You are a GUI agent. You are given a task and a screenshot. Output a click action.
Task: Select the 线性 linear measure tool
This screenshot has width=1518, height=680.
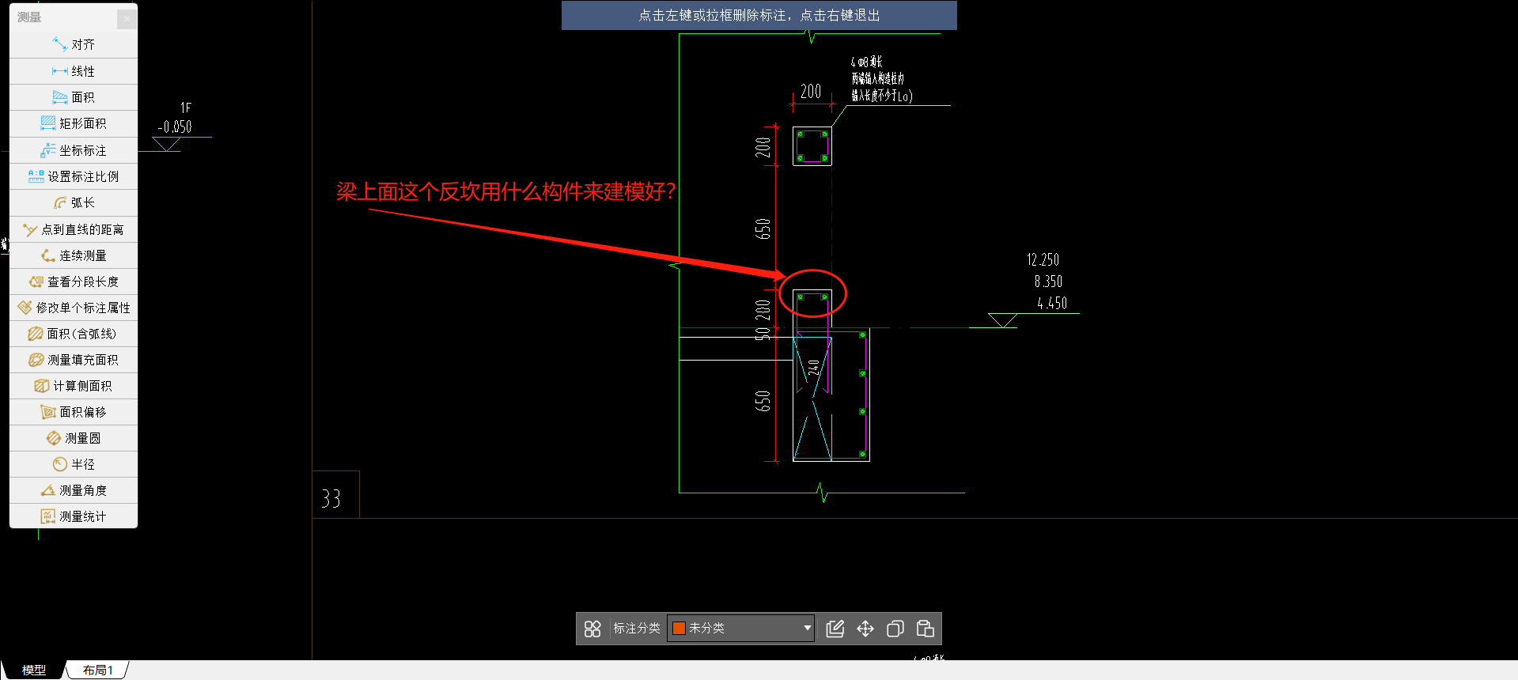(x=74, y=71)
